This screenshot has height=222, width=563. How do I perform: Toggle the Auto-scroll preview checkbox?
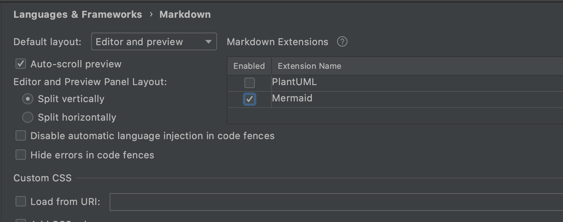click(x=21, y=64)
